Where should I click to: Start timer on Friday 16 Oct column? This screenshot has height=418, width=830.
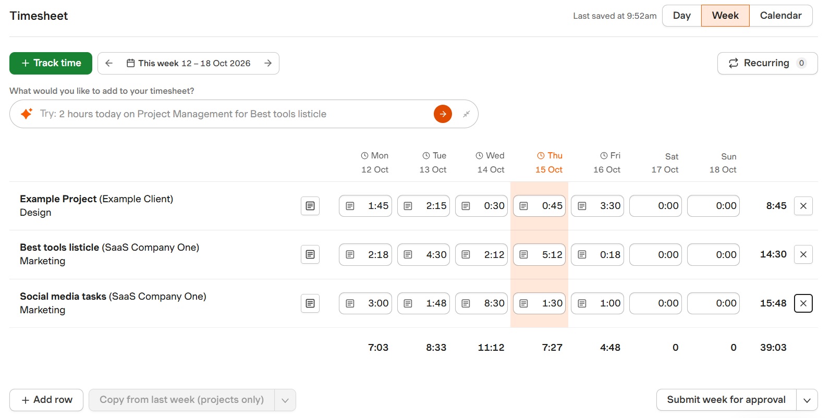point(604,155)
